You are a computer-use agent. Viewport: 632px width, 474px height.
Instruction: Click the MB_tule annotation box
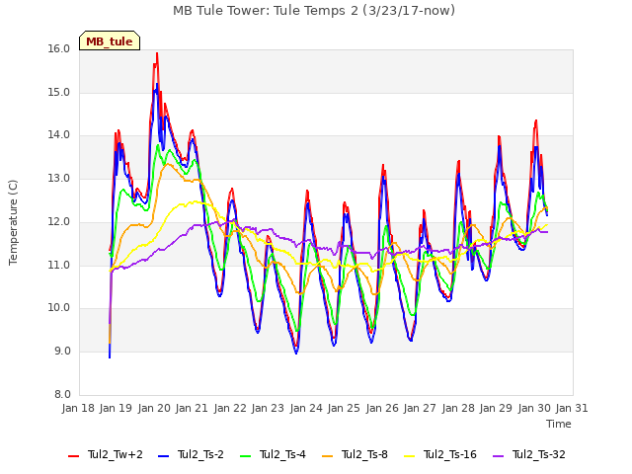110,40
